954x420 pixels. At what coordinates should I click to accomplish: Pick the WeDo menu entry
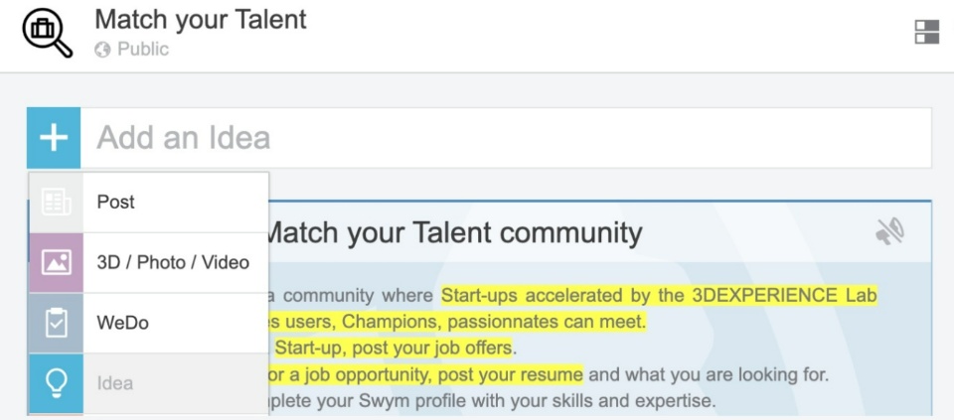(x=122, y=324)
